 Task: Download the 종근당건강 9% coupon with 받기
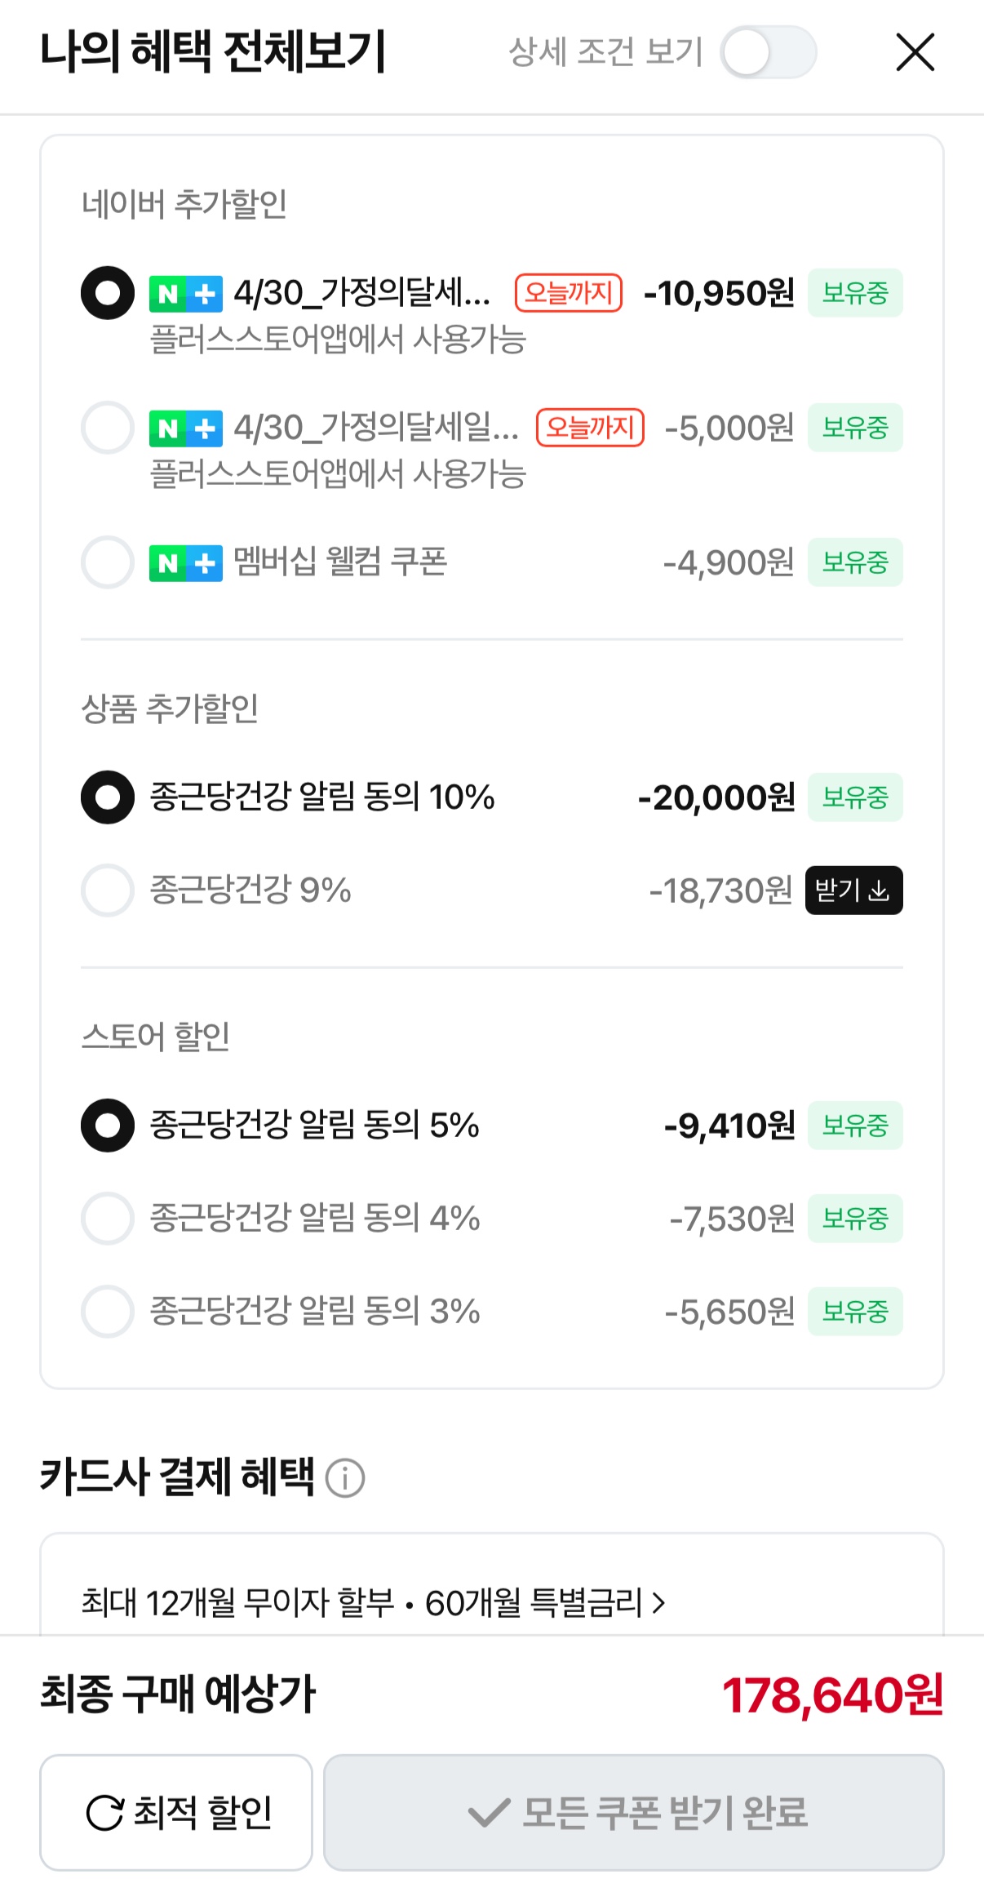[853, 891]
